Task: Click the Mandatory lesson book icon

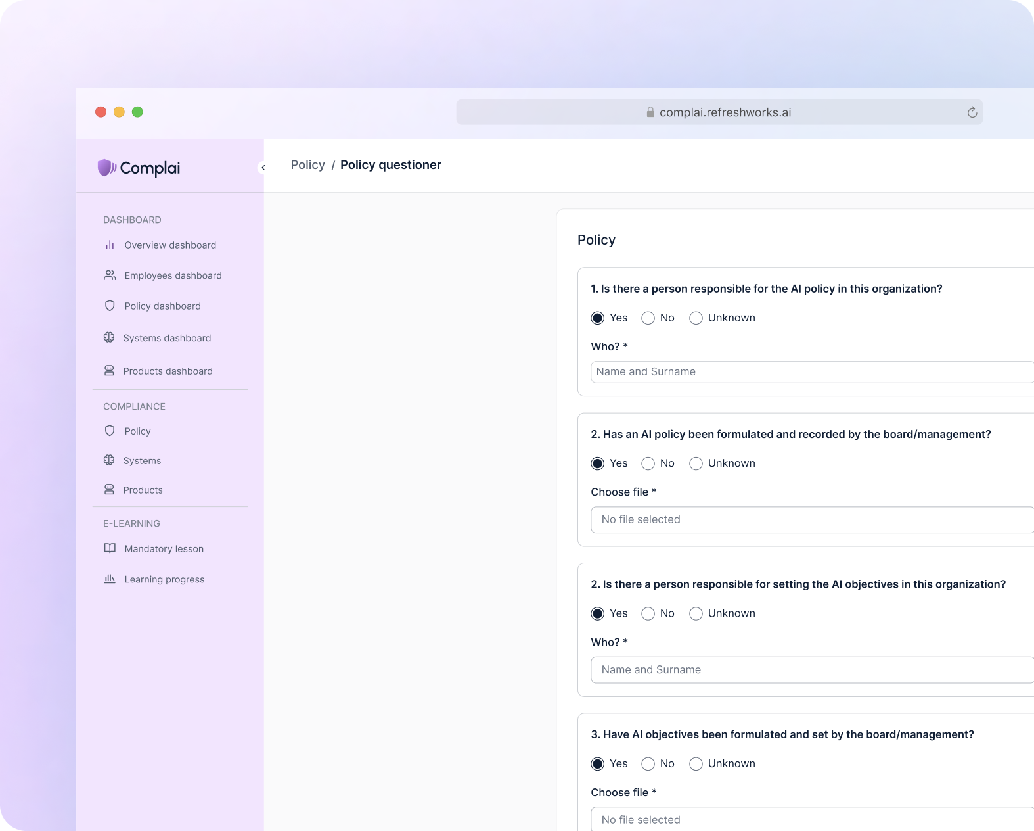Action: (x=110, y=549)
